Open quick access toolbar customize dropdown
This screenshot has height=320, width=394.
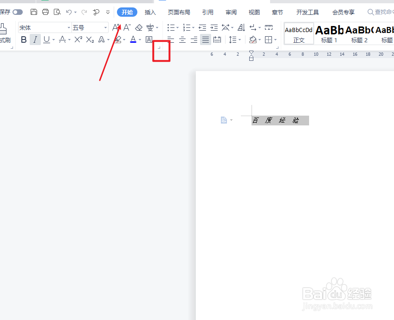coord(108,12)
